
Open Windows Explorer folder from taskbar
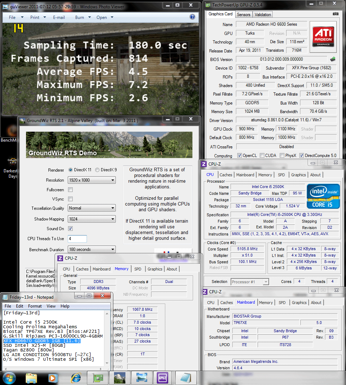pyautogui.click(x=31, y=378)
